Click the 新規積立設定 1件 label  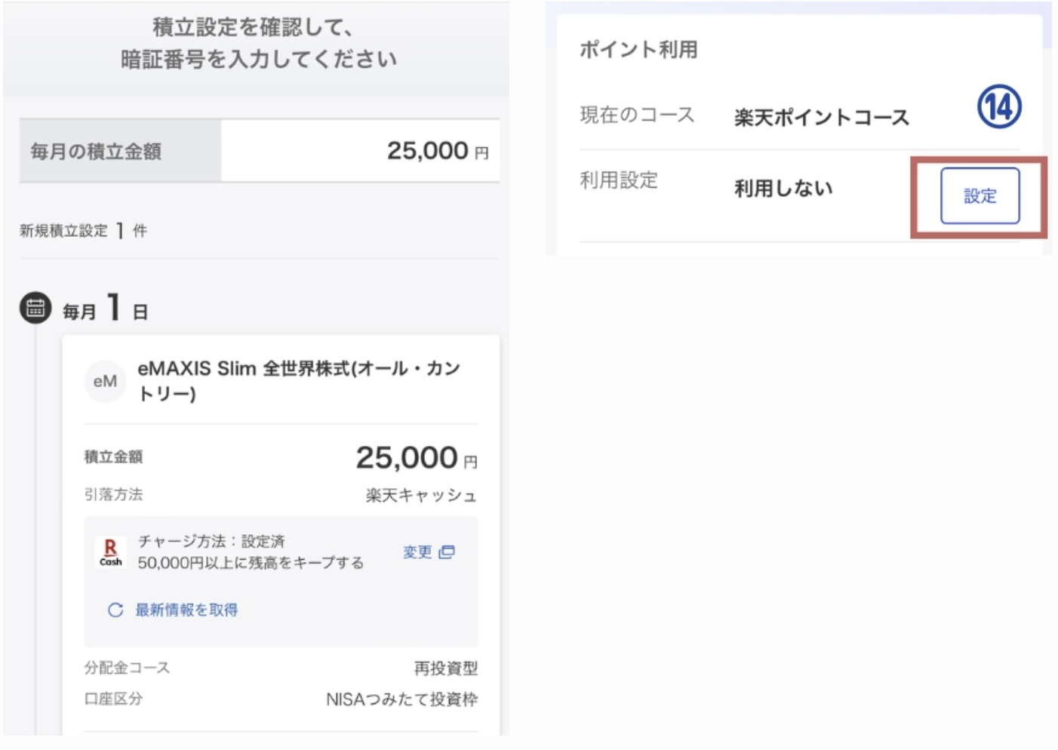[83, 231]
